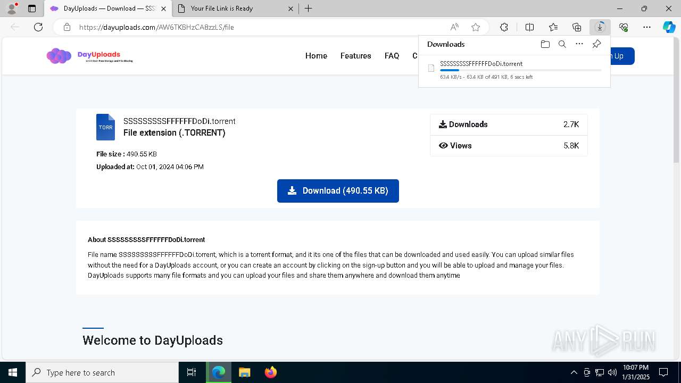Click the 'Welcome to DayUploads' heading
The image size is (681, 383).
pyautogui.click(x=153, y=340)
